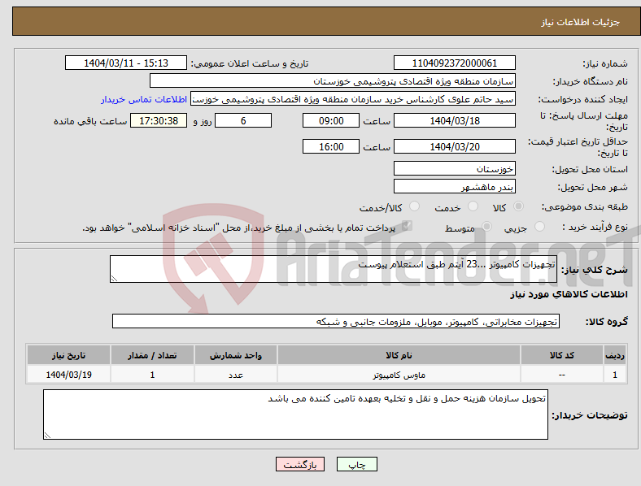Click the response deadline time 09:00

331,120
